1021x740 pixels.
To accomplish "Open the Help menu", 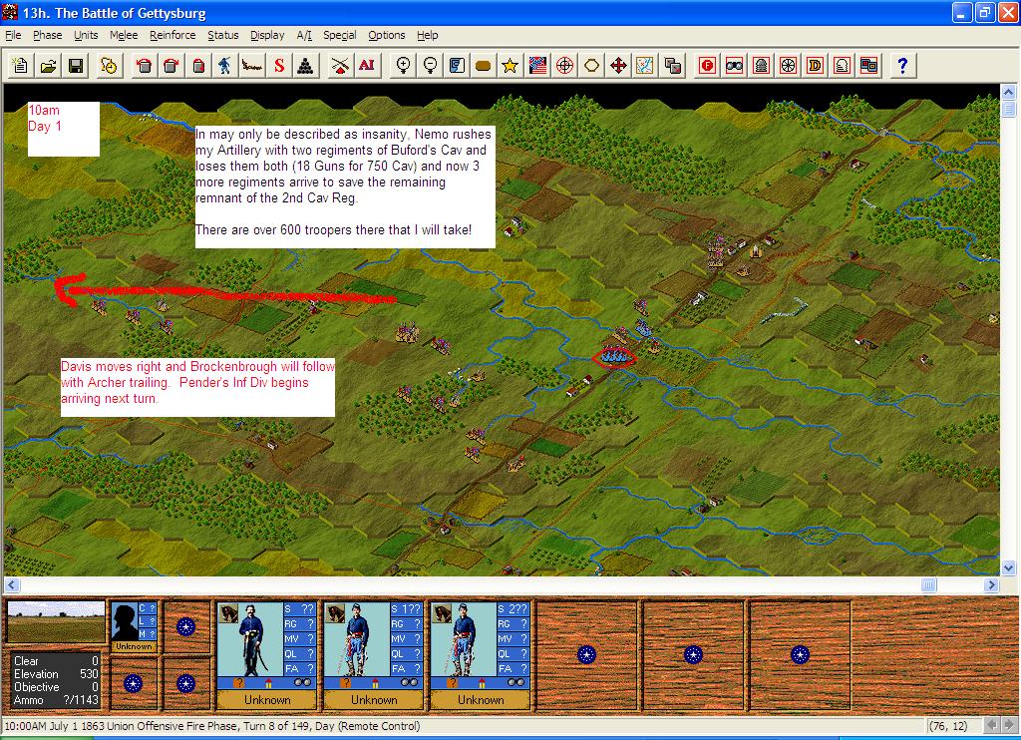I will point(427,35).
